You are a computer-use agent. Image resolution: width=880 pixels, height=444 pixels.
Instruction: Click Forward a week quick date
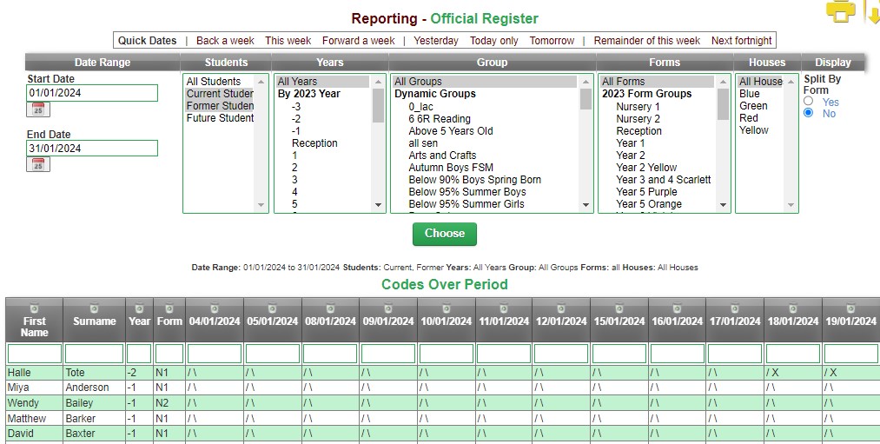click(358, 41)
